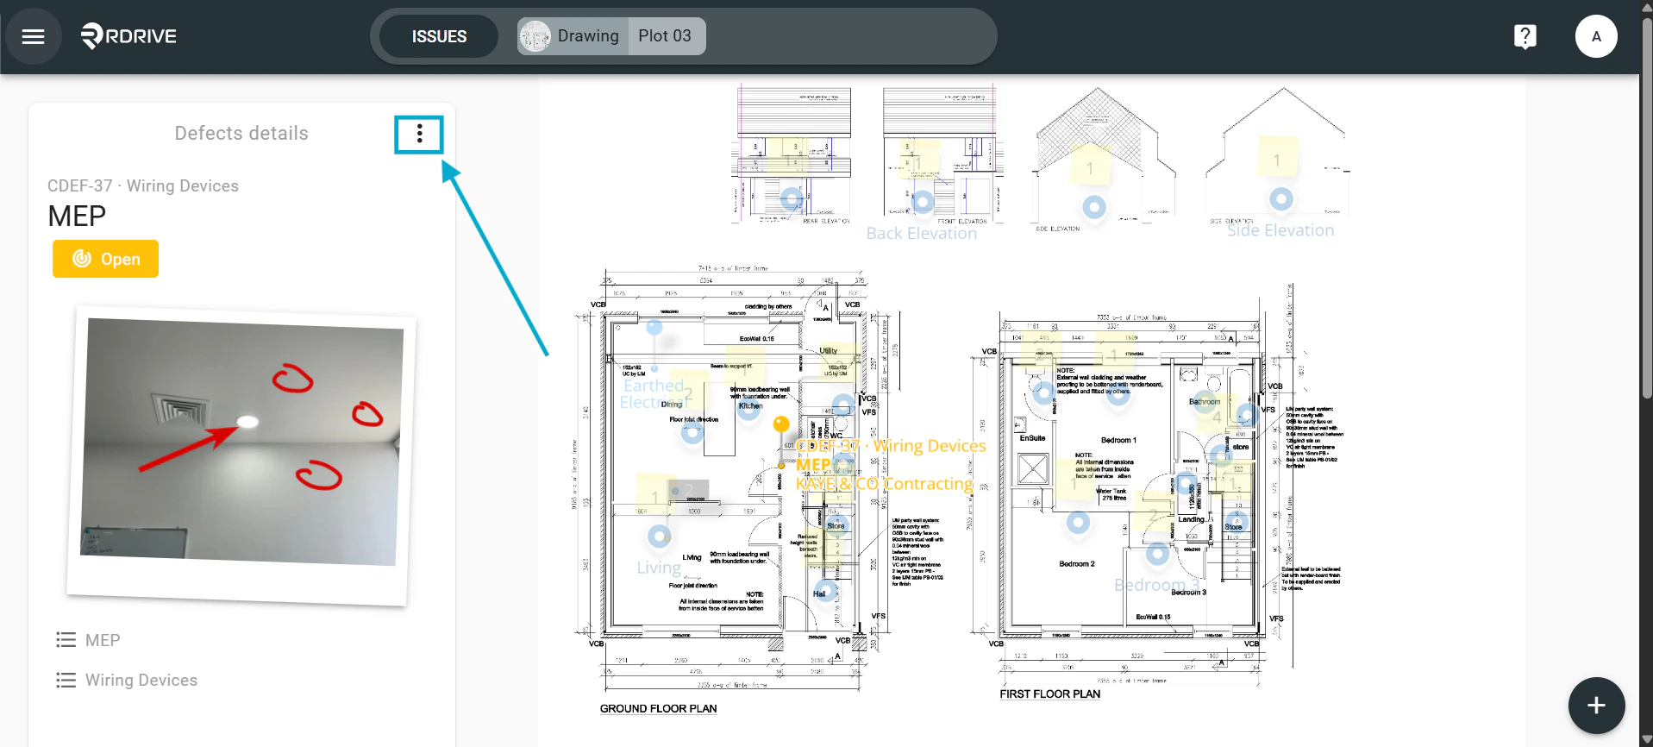1653x747 pixels.
Task: Select the orange CDEF-37 defect pin
Action: [781, 424]
